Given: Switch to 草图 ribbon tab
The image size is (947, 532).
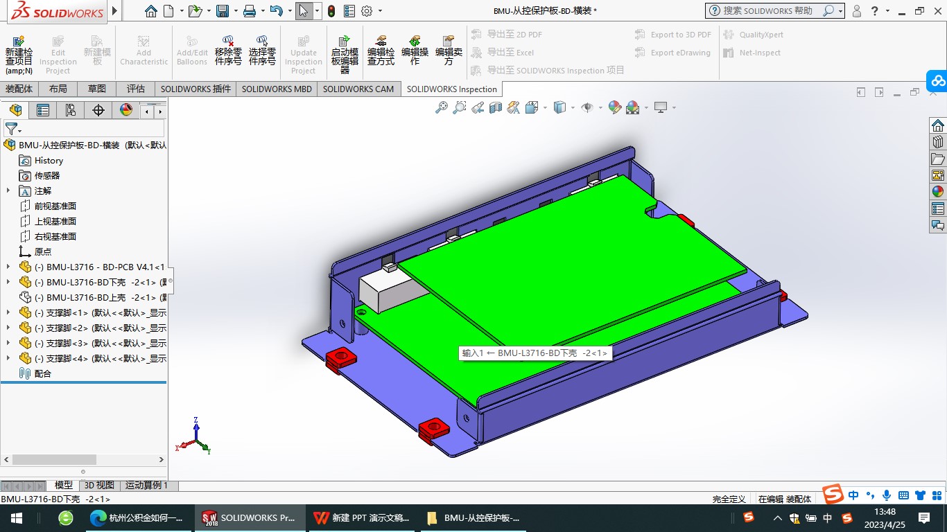Looking at the screenshot, I should click(x=97, y=89).
